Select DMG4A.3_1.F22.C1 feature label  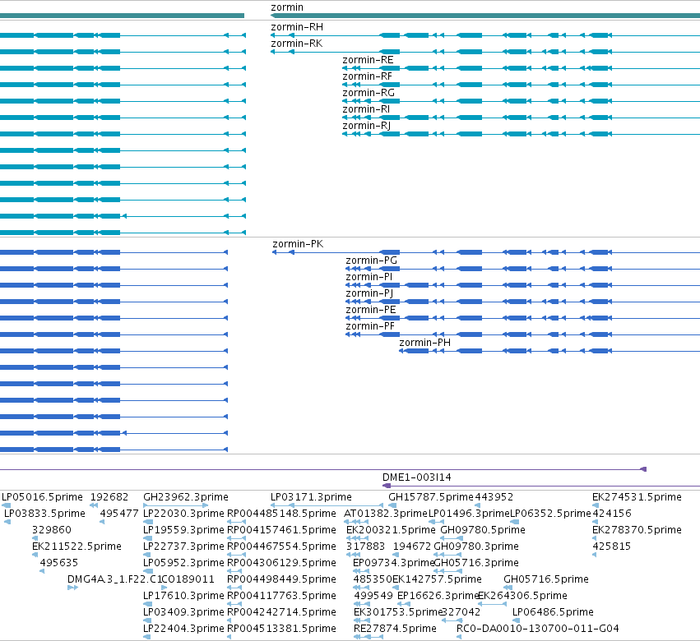tap(114, 579)
